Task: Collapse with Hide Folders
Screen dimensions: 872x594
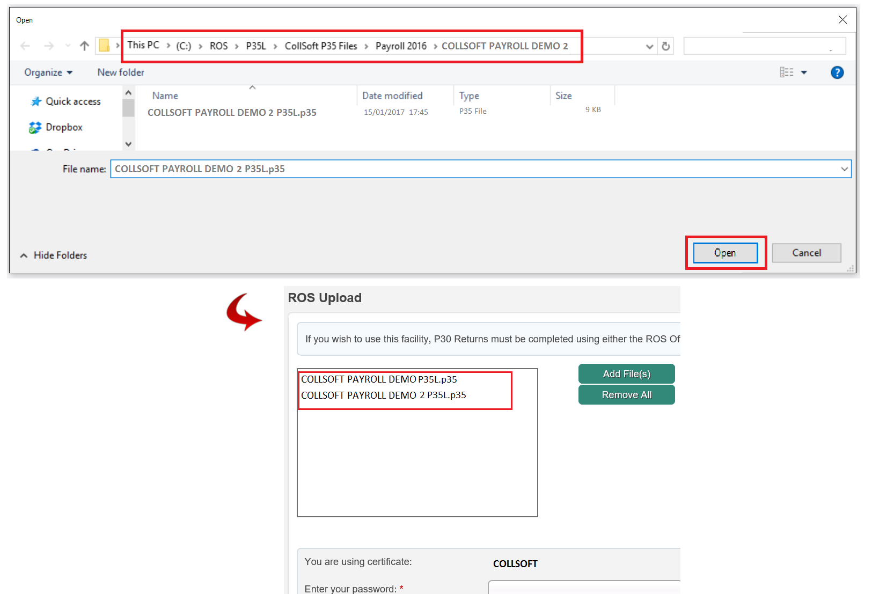Action: (54, 255)
